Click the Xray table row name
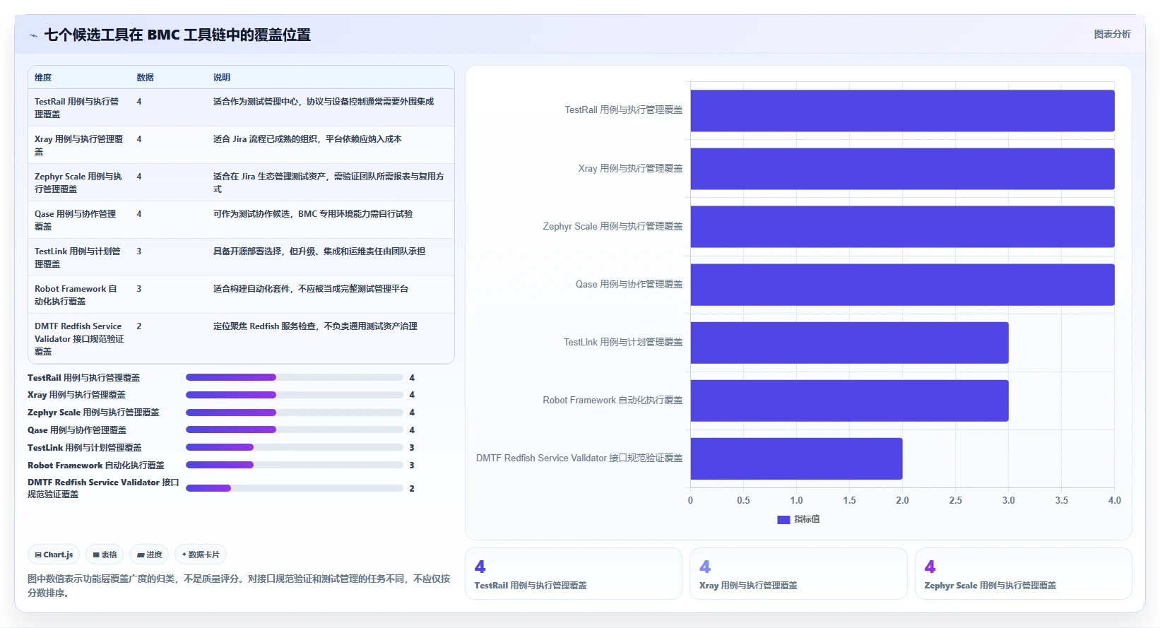 (x=79, y=145)
